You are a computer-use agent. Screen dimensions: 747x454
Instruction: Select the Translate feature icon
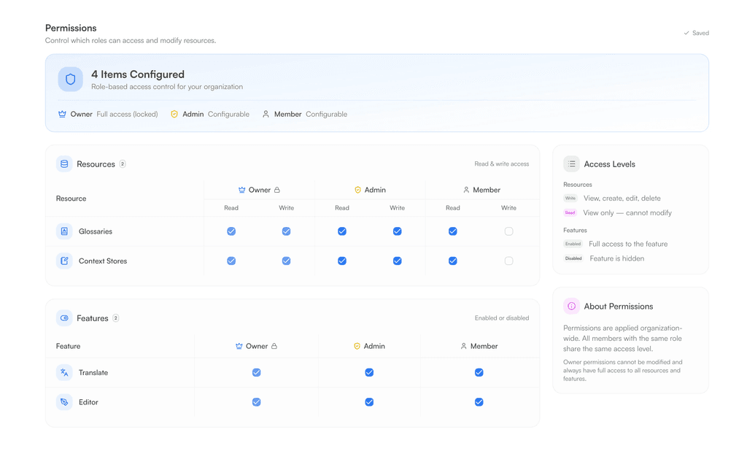coord(65,372)
